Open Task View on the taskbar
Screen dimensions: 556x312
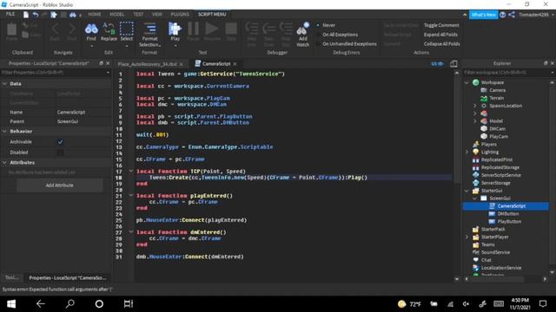pyautogui.click(x=128, y=303)
